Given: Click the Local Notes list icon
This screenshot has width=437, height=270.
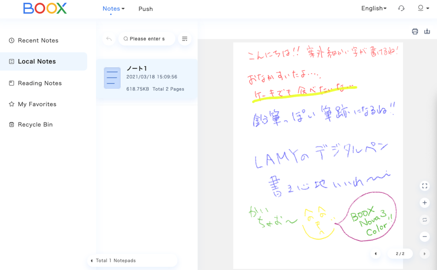Looking at the screenshot, I should point(11,61).
